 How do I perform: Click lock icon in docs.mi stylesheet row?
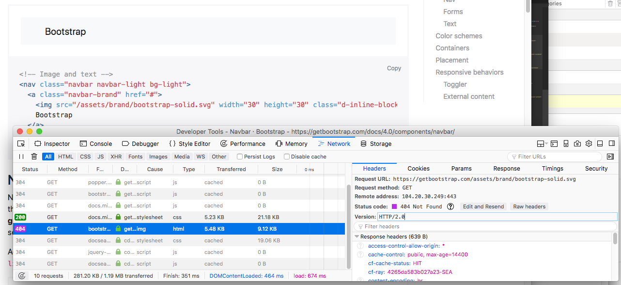coord(118,217)
